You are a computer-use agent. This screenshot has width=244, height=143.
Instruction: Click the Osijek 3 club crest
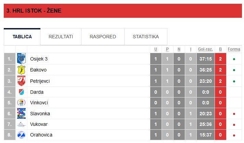[21, 59]
